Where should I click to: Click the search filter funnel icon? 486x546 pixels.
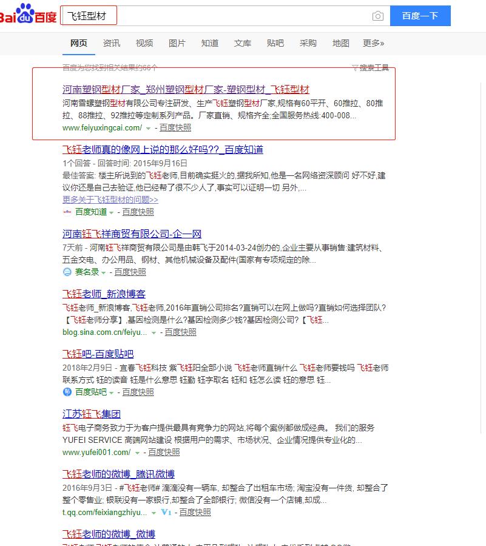coord(355,67)
